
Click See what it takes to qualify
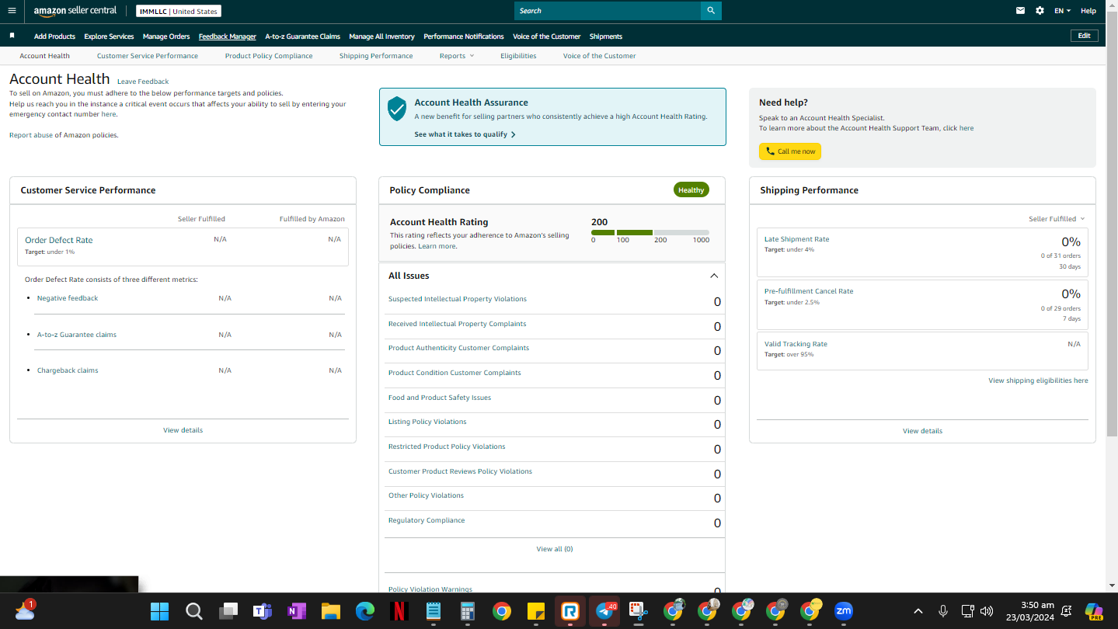465,134
